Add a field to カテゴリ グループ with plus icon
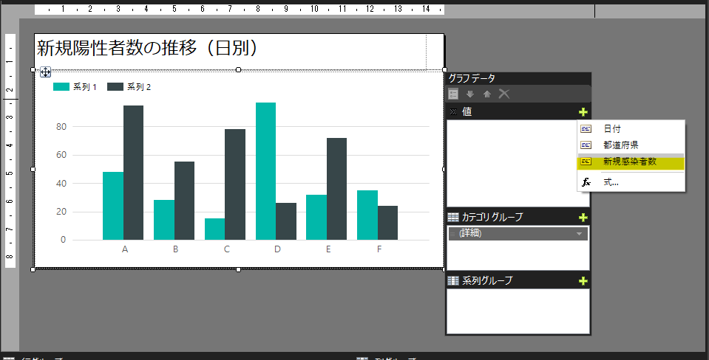This screenshot has height=360, width=709. point(583,218)
